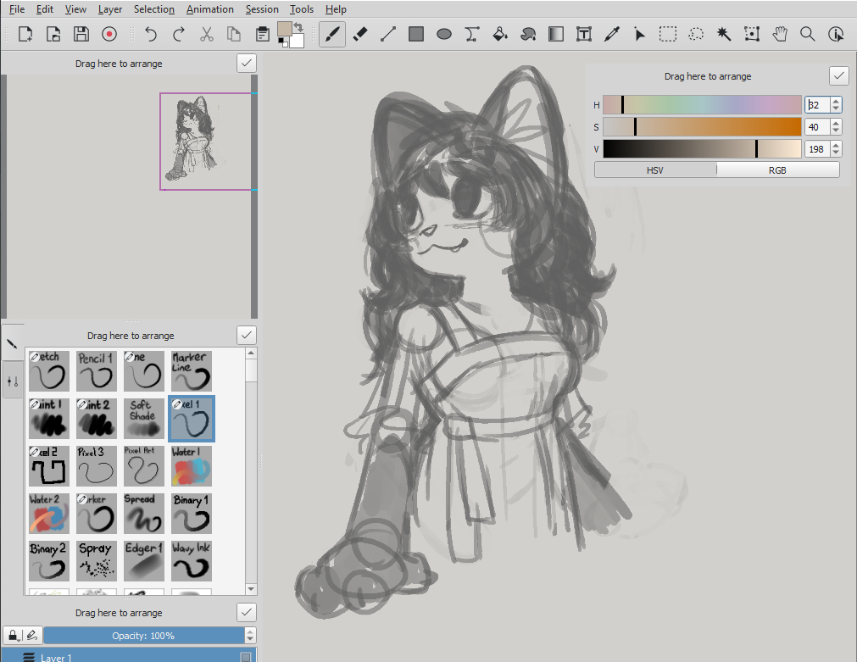The width and height of the screenshot is (857, 662).
Task: Increase the Hue value stepper
Action: pyautogui.click(x=837, y=101)
